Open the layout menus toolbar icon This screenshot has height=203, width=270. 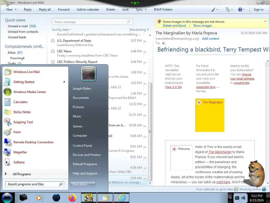click(x=228, y=10)
